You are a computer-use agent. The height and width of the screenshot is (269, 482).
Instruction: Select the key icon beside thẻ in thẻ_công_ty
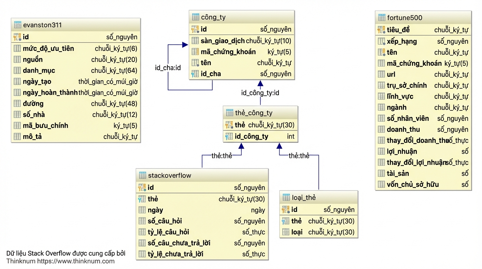pos(229,125)
